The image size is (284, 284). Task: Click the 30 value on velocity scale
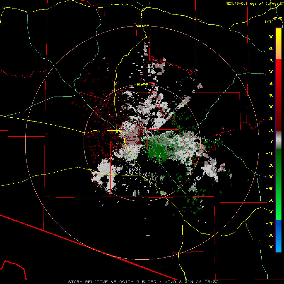271,107
